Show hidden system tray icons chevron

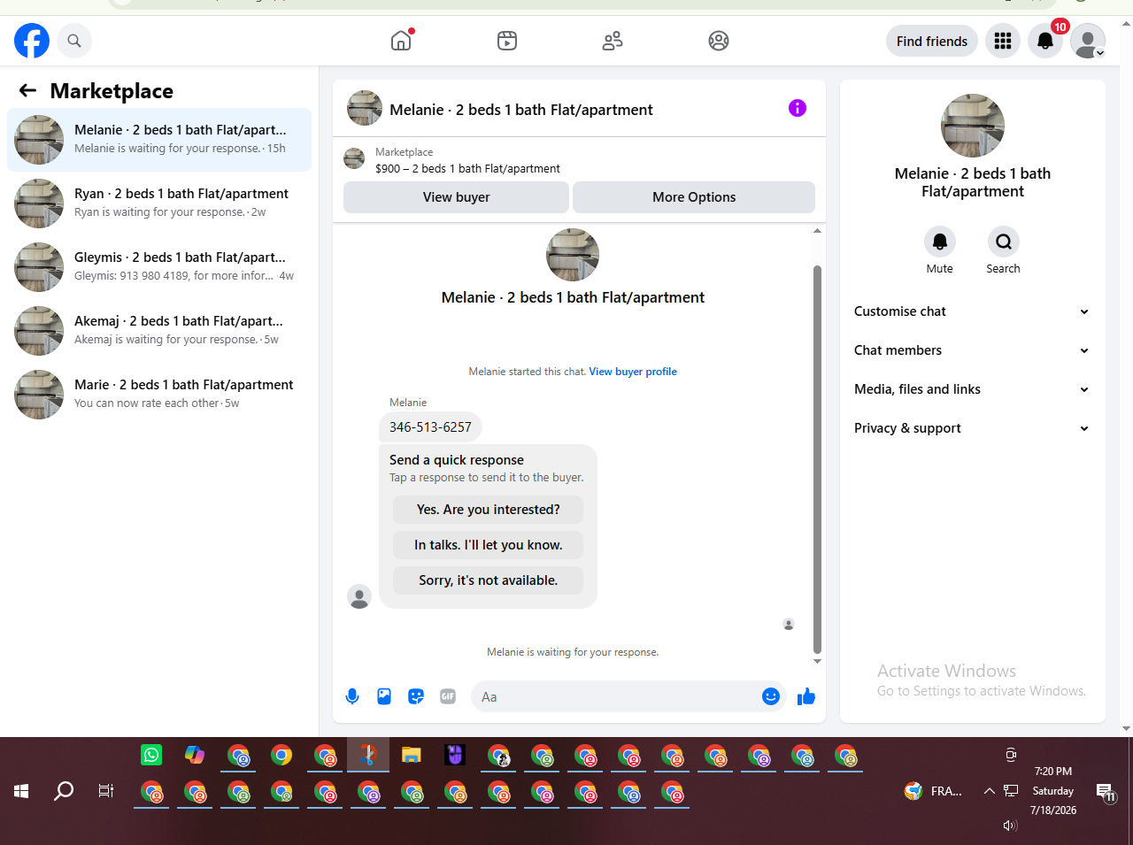click(990, 791)
